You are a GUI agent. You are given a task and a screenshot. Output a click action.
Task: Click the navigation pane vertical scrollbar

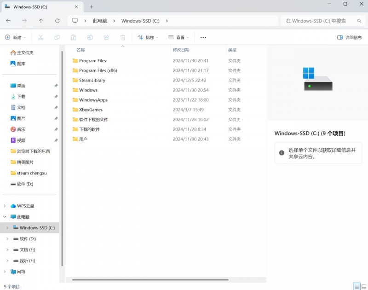[x=62, y=158]
